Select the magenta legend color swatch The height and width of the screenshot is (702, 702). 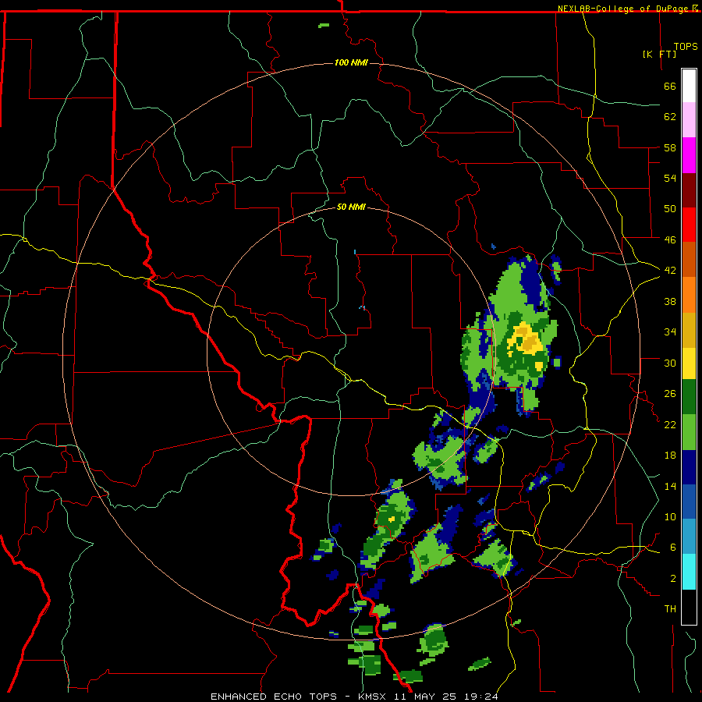pos(689,155)
